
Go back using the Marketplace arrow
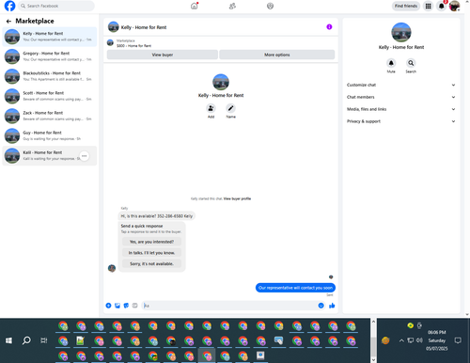coord(8,21)
